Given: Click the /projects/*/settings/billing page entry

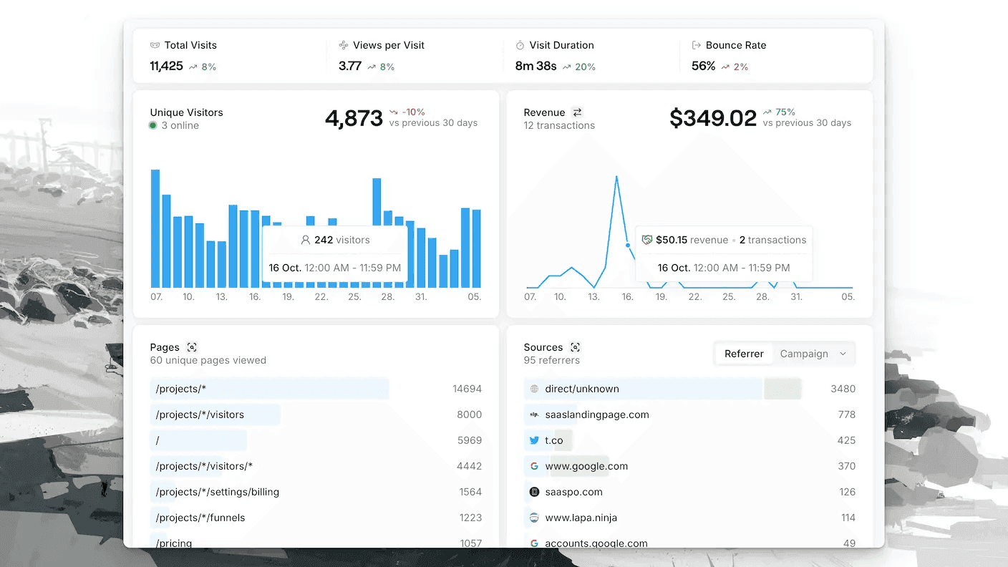Looking at the screenshot, I should 316,492.
